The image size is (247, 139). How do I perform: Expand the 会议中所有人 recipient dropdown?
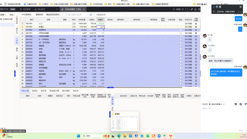tap(217, 104)
